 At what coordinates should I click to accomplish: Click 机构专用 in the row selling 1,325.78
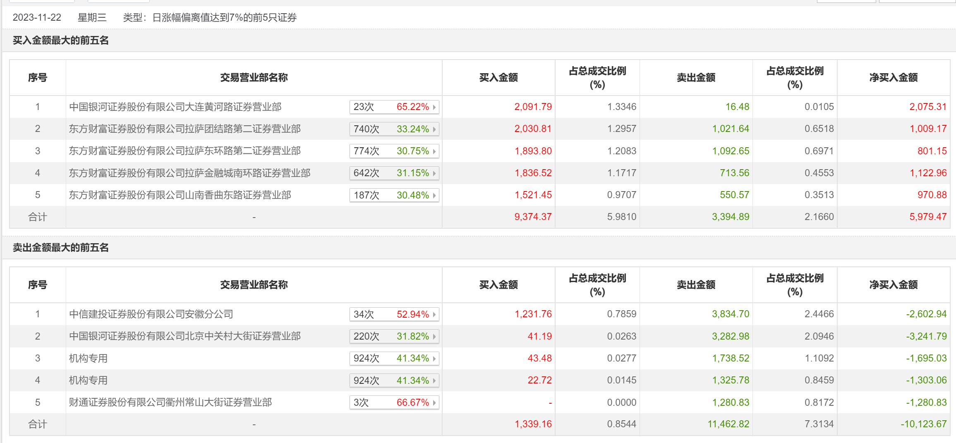point(88,381)
